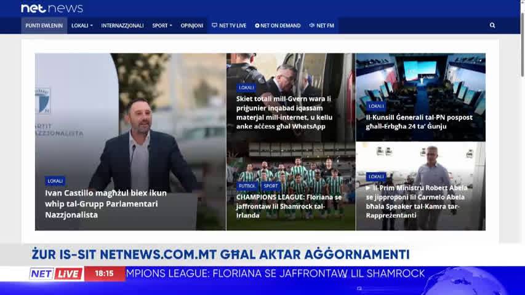Click the net news logo
Viewport: 525px width, 295px height.
52,9
